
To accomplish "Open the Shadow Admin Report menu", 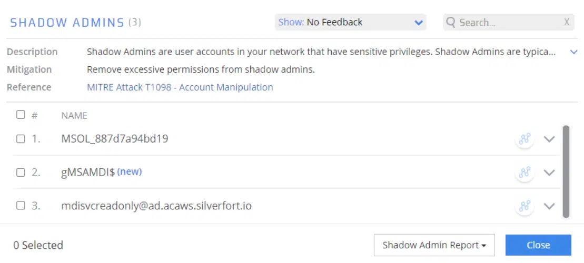I will (434, 245).
